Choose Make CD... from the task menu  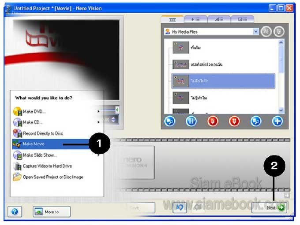[x=56, y=122]
